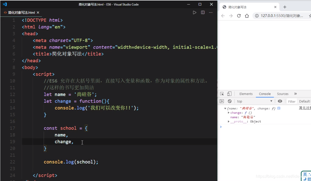Click the blue info icon beside the logged object

(279, 108)
